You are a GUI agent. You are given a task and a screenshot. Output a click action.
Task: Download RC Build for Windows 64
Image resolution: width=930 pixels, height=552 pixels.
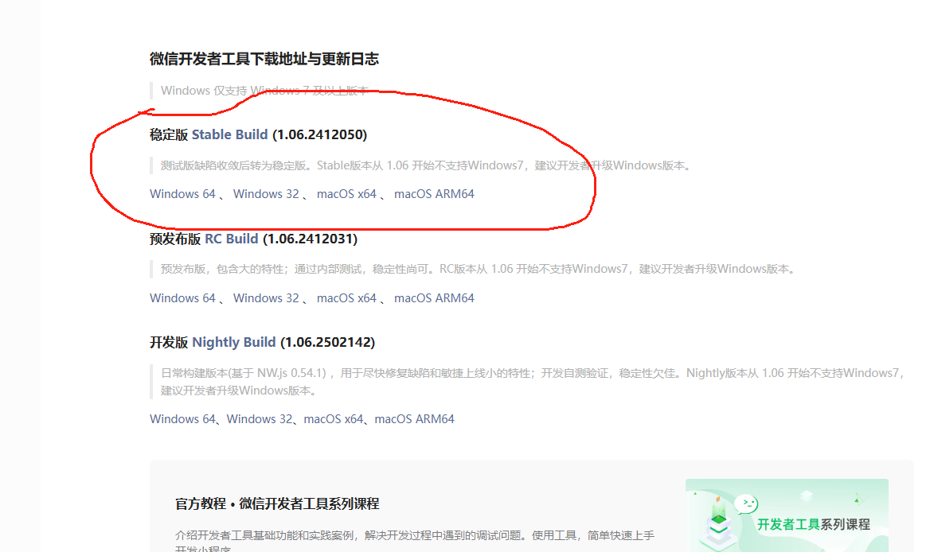point(182,298)
